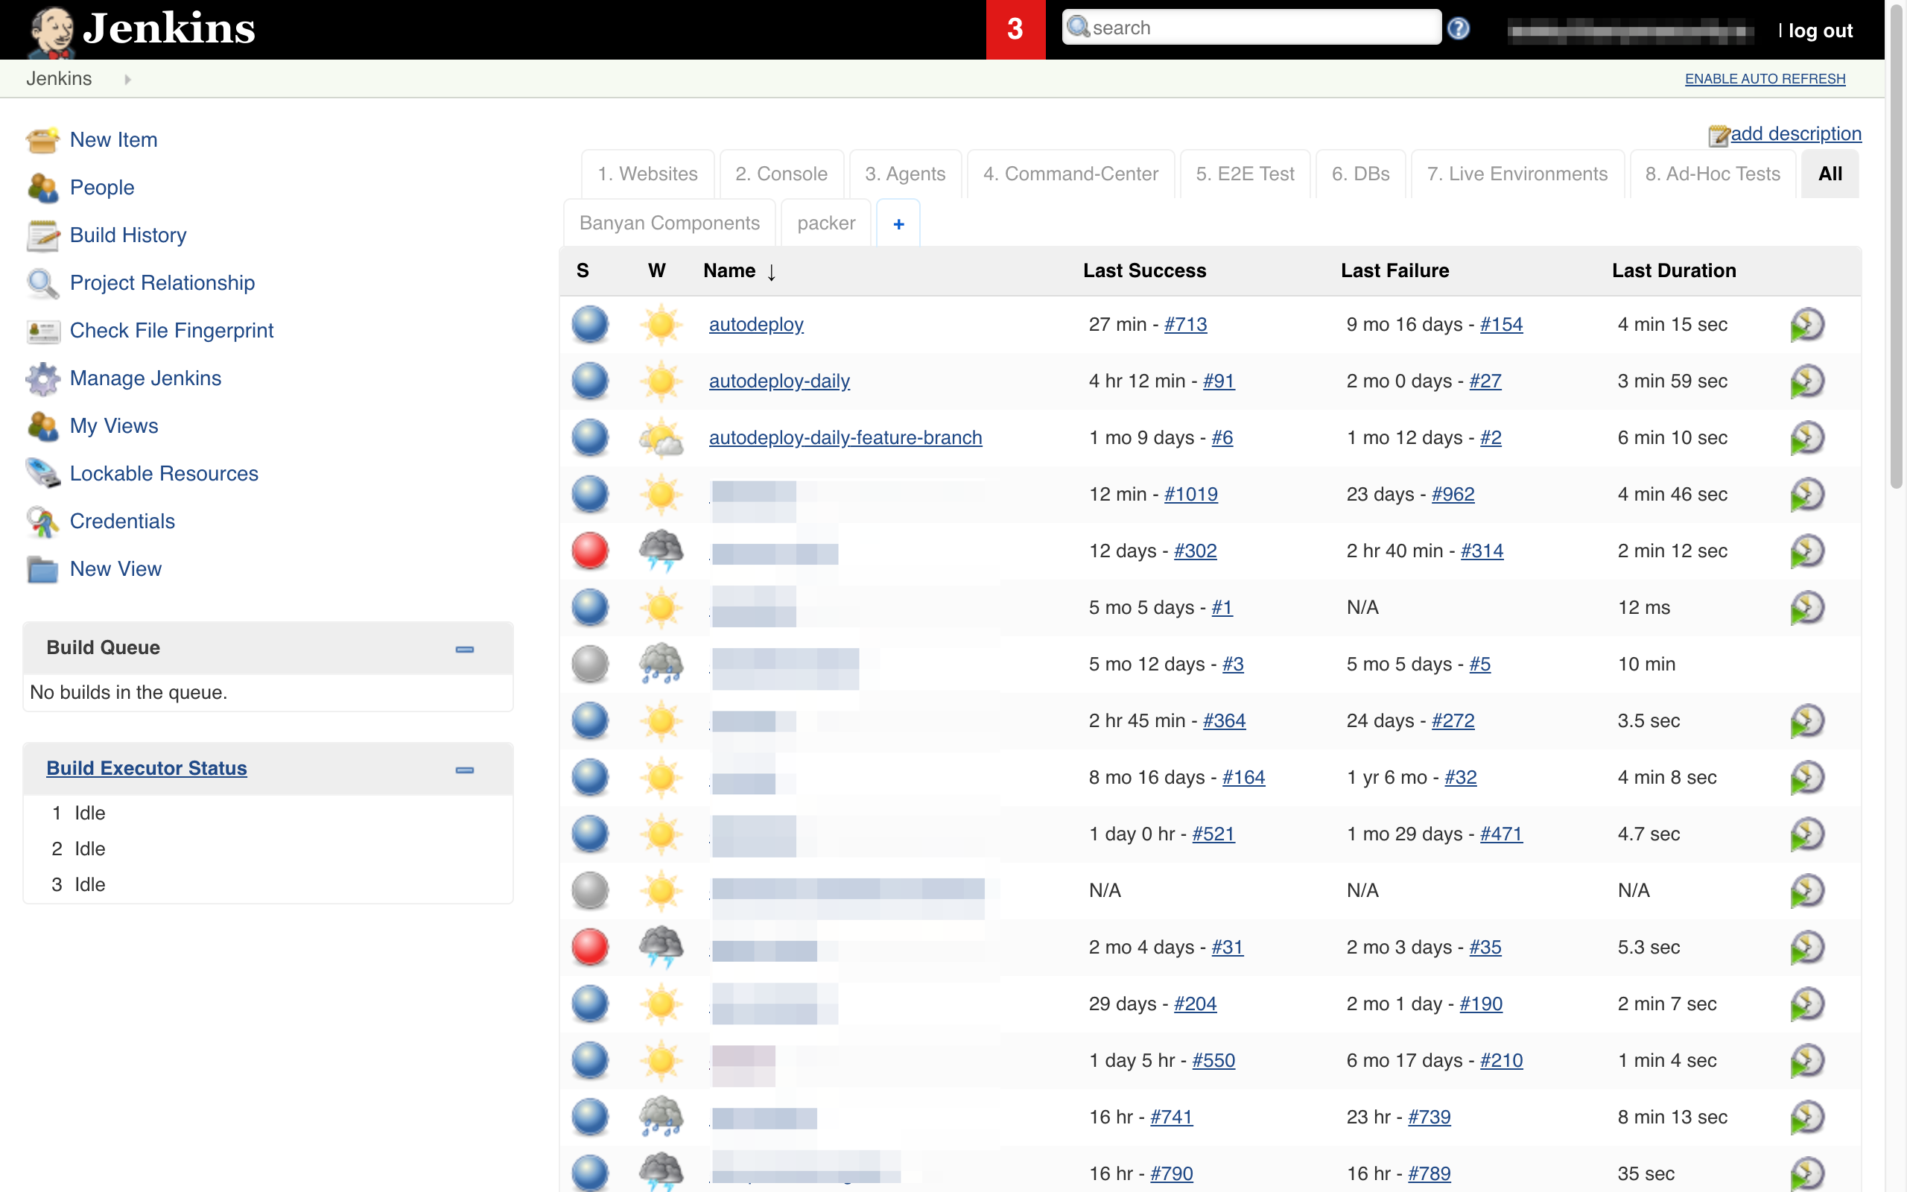The width and height of the screenshot is (1907, 1192).
Task: Switch to the 5. E2E Test tab
Action: (1244, 174)
